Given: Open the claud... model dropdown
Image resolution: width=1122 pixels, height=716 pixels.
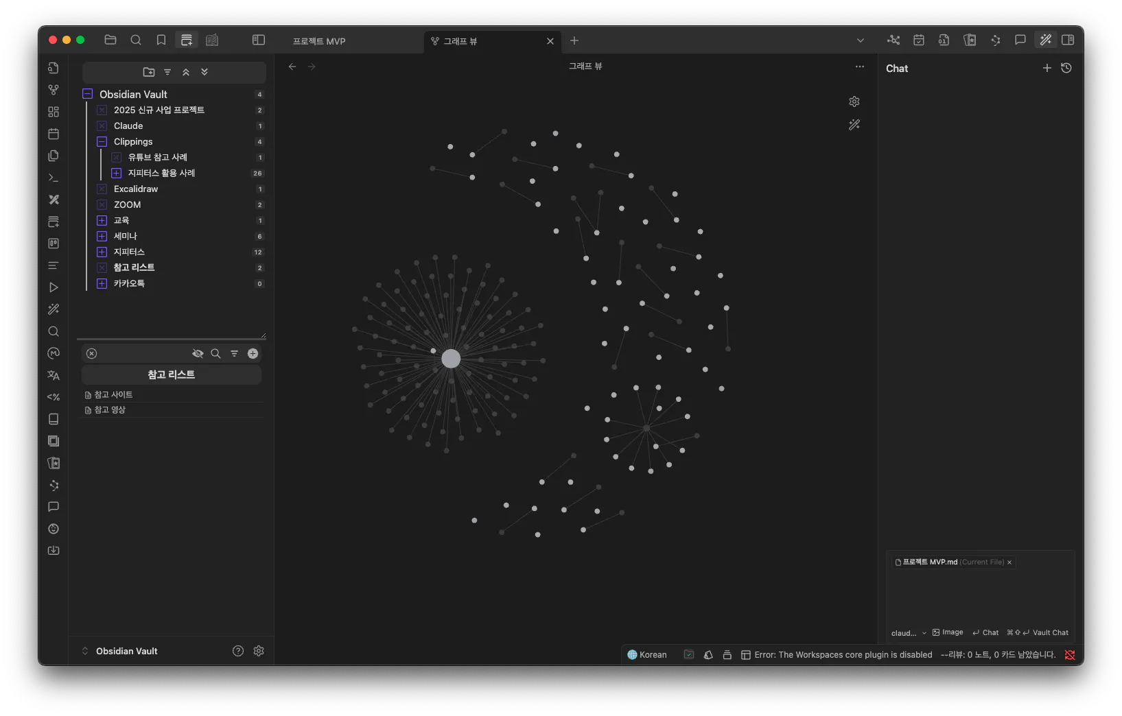Looking at the screenshot, I should point(909,633).
